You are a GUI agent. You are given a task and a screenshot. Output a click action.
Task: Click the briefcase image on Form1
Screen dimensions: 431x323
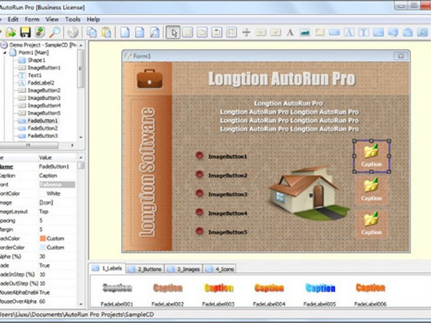click(149, 79)
